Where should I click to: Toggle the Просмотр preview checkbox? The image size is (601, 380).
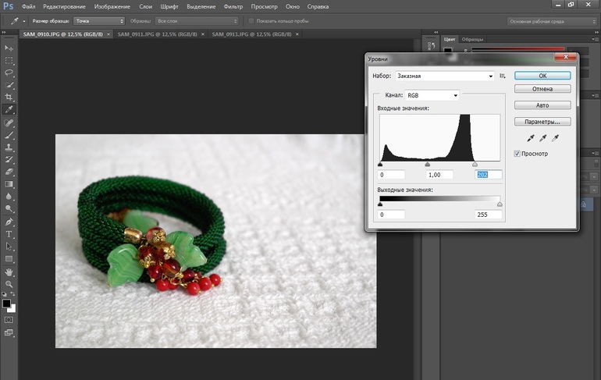pyautogui.click(x=517, y=154)
